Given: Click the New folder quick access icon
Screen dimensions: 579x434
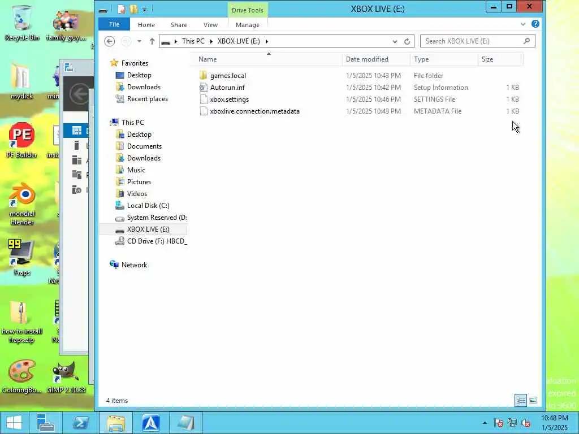Looking at the screenshot, I should point(133,9).
